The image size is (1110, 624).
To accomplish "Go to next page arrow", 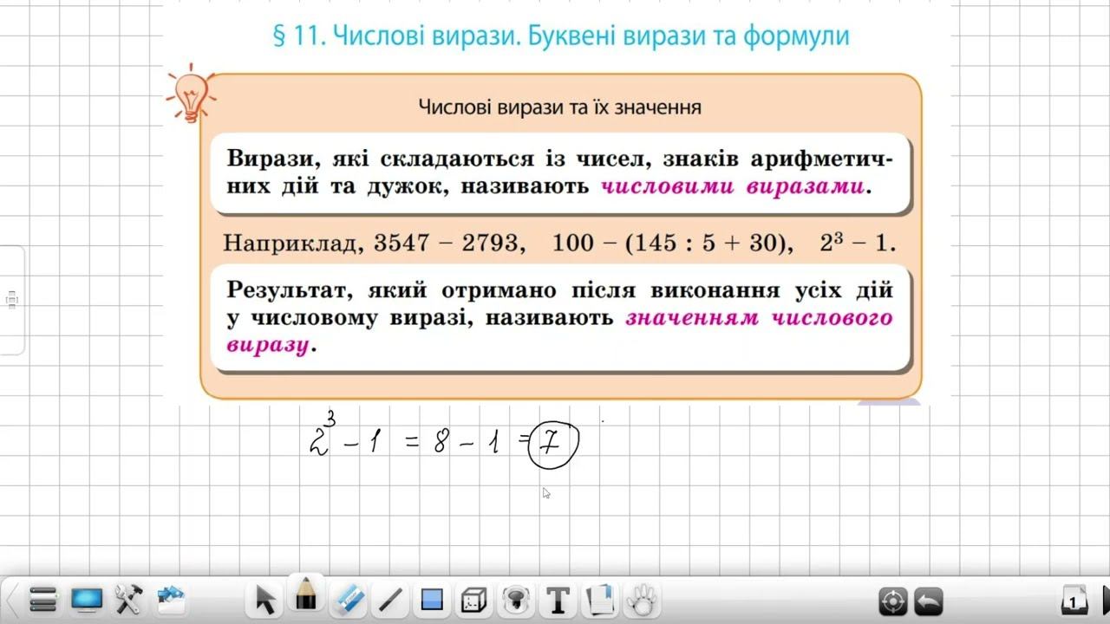I will (1105, 599).
